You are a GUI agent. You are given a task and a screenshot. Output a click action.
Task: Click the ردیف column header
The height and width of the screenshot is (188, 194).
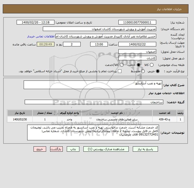[180, 113]
